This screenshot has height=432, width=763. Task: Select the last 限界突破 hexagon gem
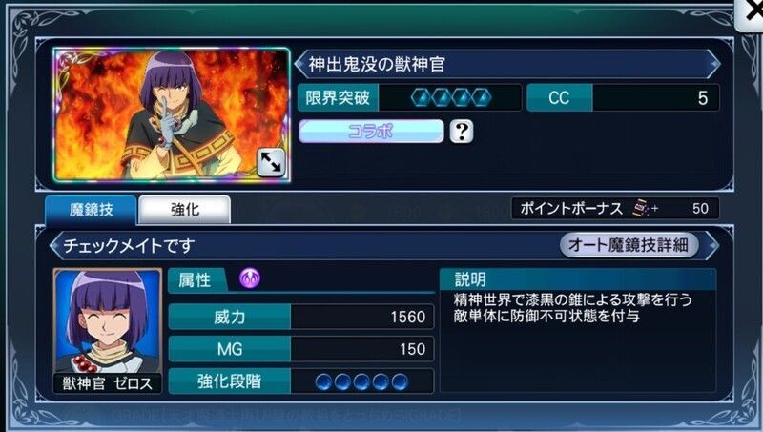point(482,98)
